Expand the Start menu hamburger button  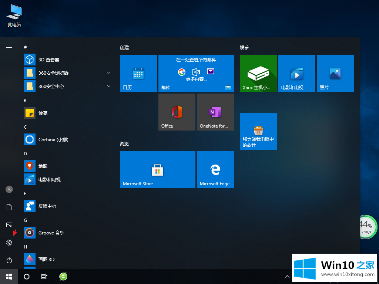click(x=9, y=48)
